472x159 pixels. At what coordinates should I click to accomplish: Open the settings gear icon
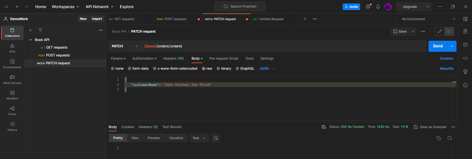tap(368, 7)
